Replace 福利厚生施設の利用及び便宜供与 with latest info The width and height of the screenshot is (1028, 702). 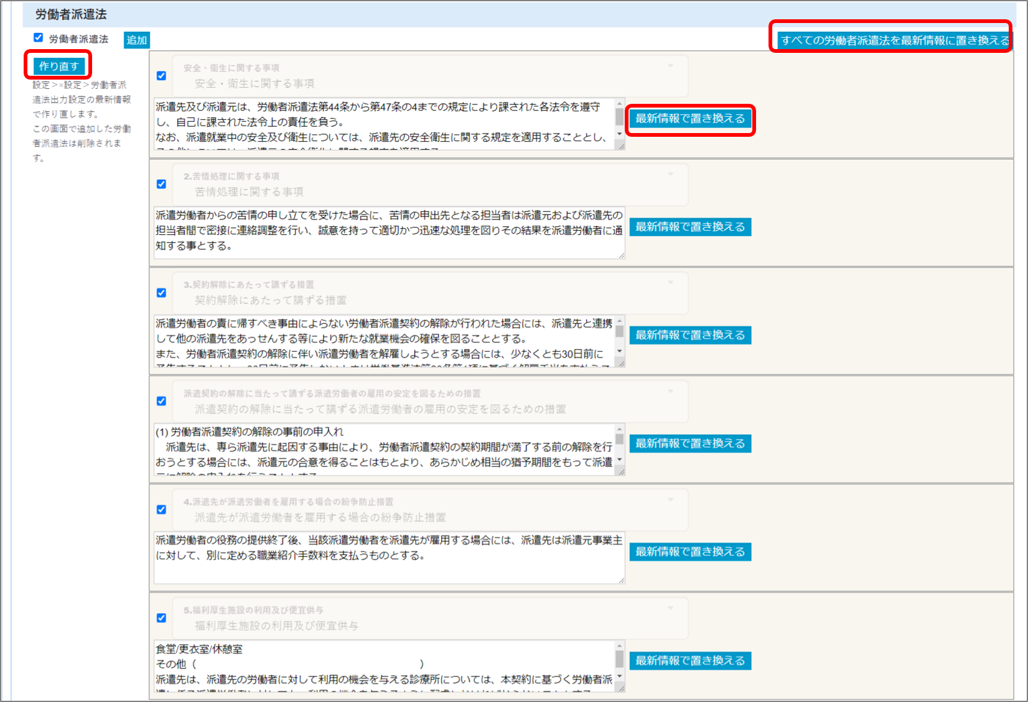(x=690, y=660)
